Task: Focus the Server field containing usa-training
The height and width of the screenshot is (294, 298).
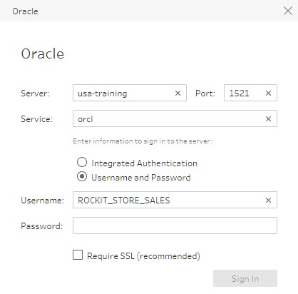Action: click(130, 93)
